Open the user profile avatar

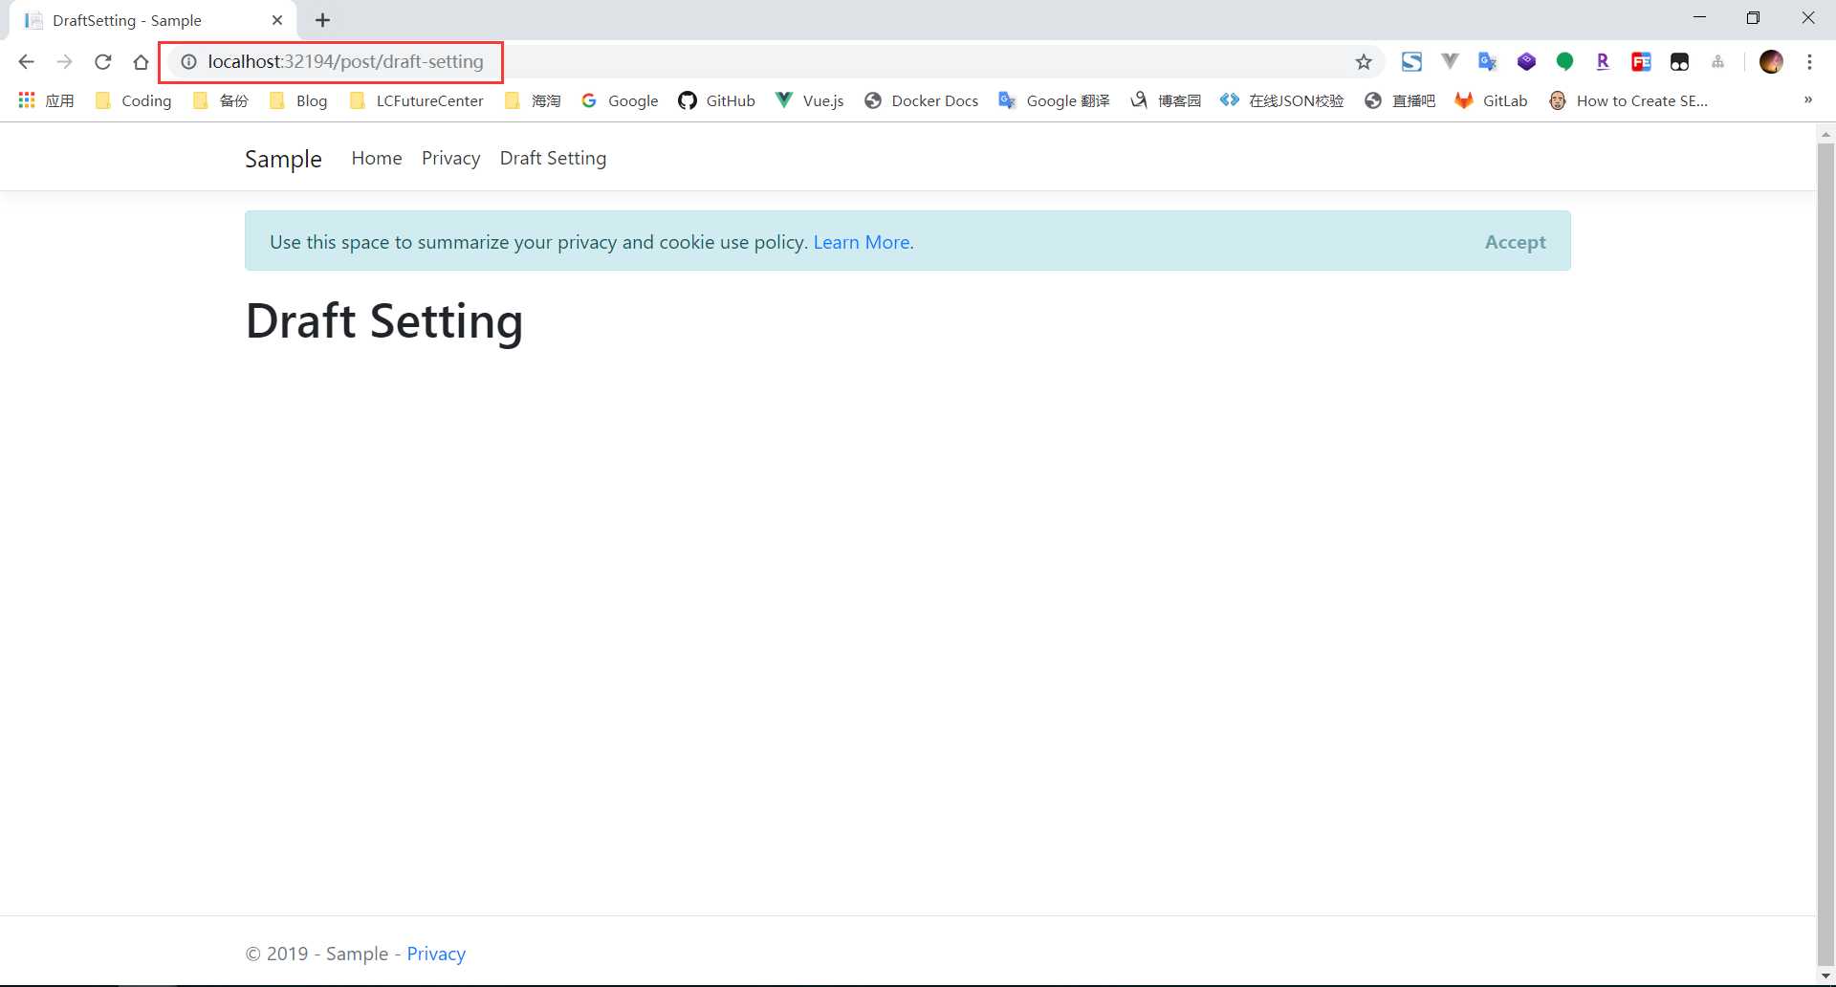1771,62
